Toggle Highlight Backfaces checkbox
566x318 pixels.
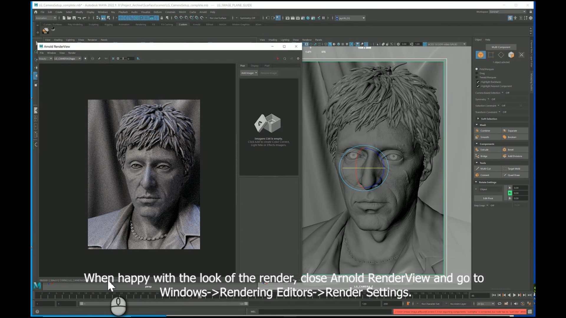point(478,82)
